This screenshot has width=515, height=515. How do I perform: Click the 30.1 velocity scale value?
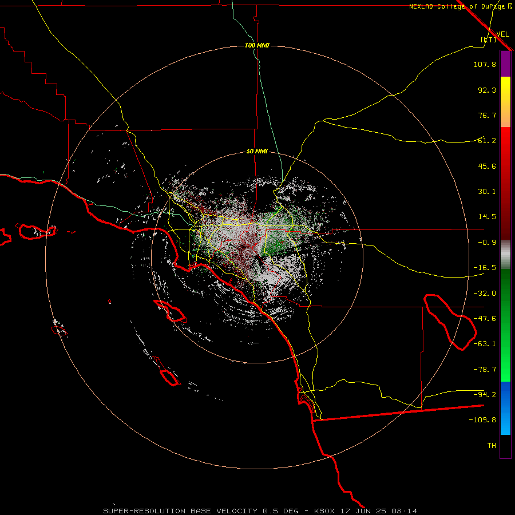coord(487,192)
